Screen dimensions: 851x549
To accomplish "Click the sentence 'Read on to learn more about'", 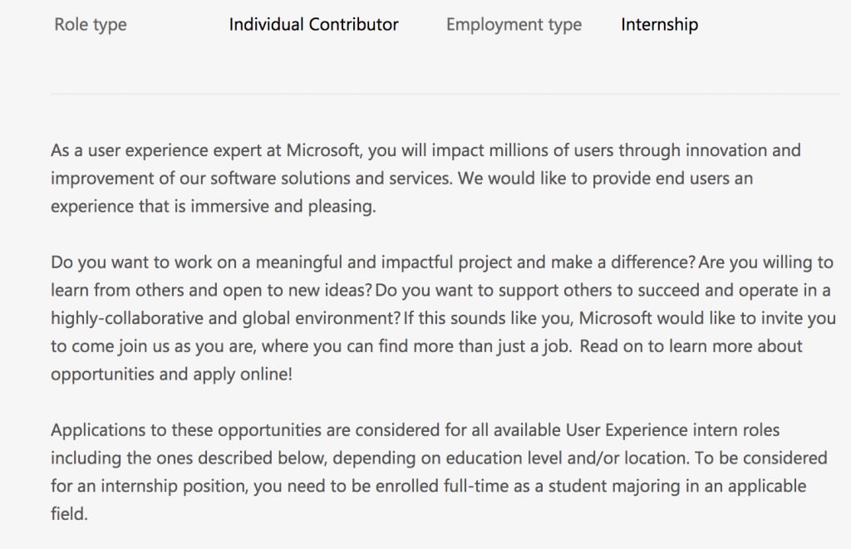I will tap(691, 346).
